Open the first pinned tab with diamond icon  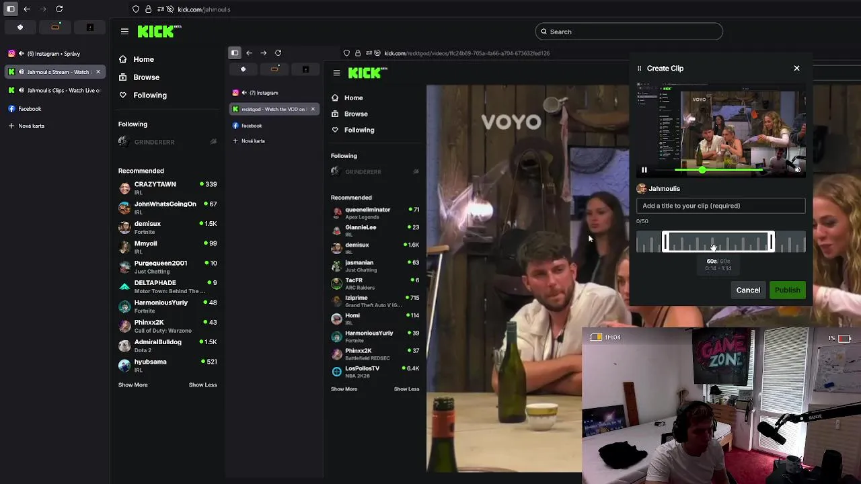20,27
